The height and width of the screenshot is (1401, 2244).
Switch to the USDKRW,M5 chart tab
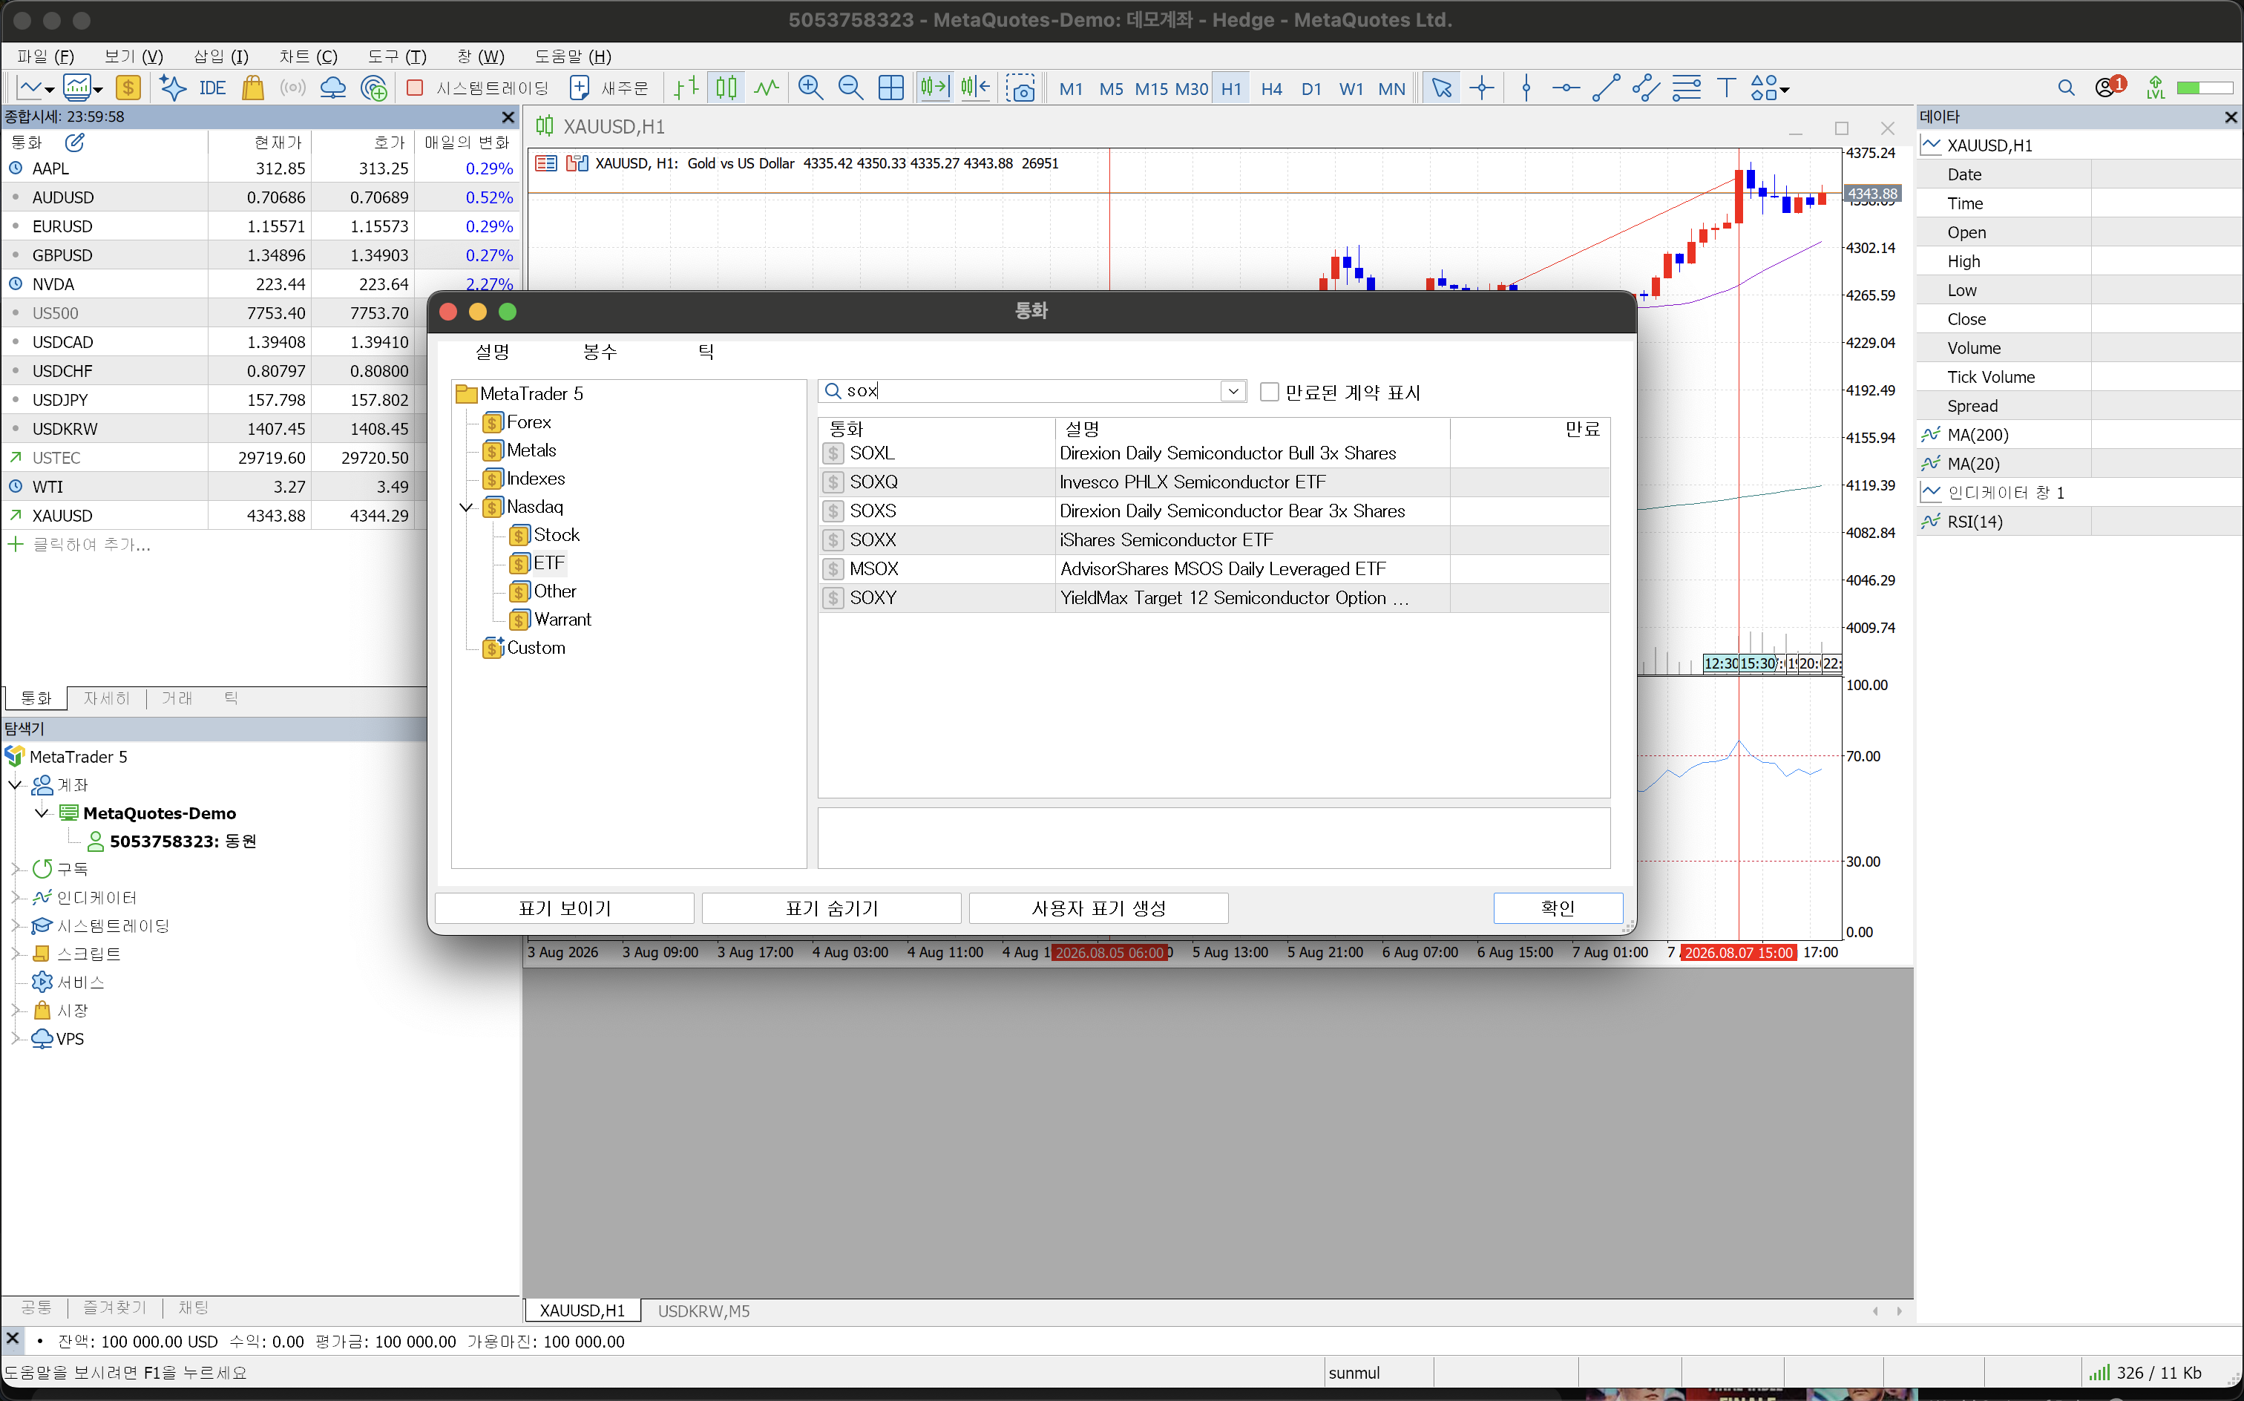(703, 1311)
